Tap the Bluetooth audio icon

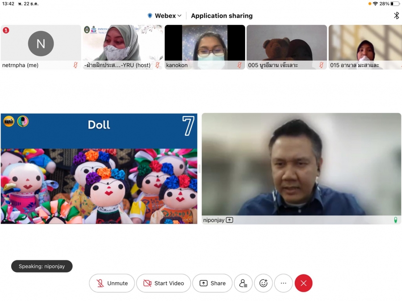click(396, 16)
